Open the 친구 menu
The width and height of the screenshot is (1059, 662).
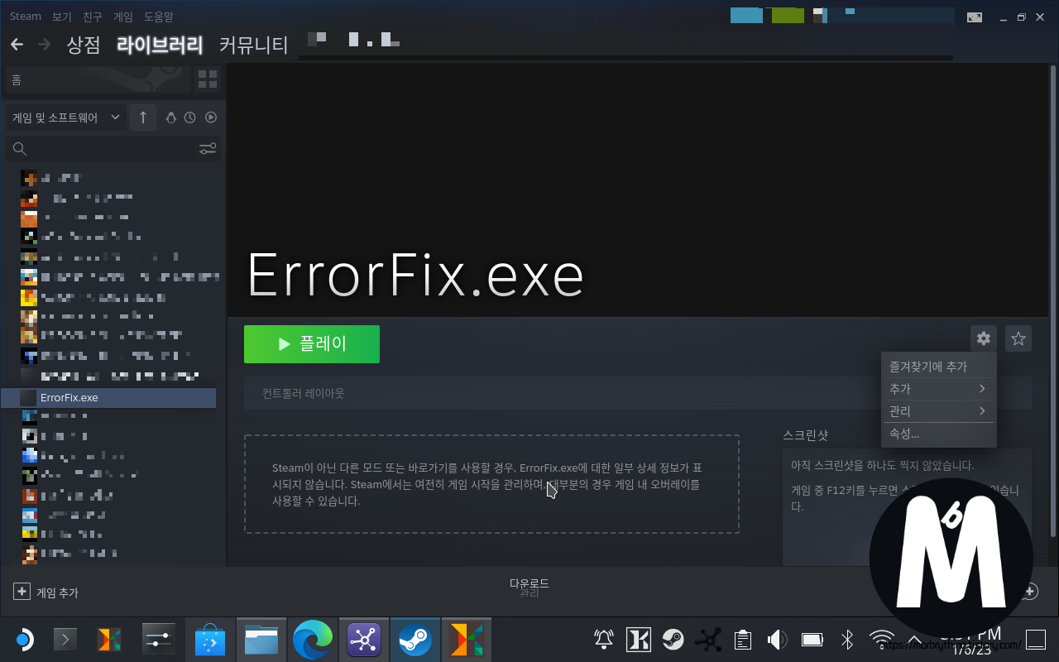point(93,17)
